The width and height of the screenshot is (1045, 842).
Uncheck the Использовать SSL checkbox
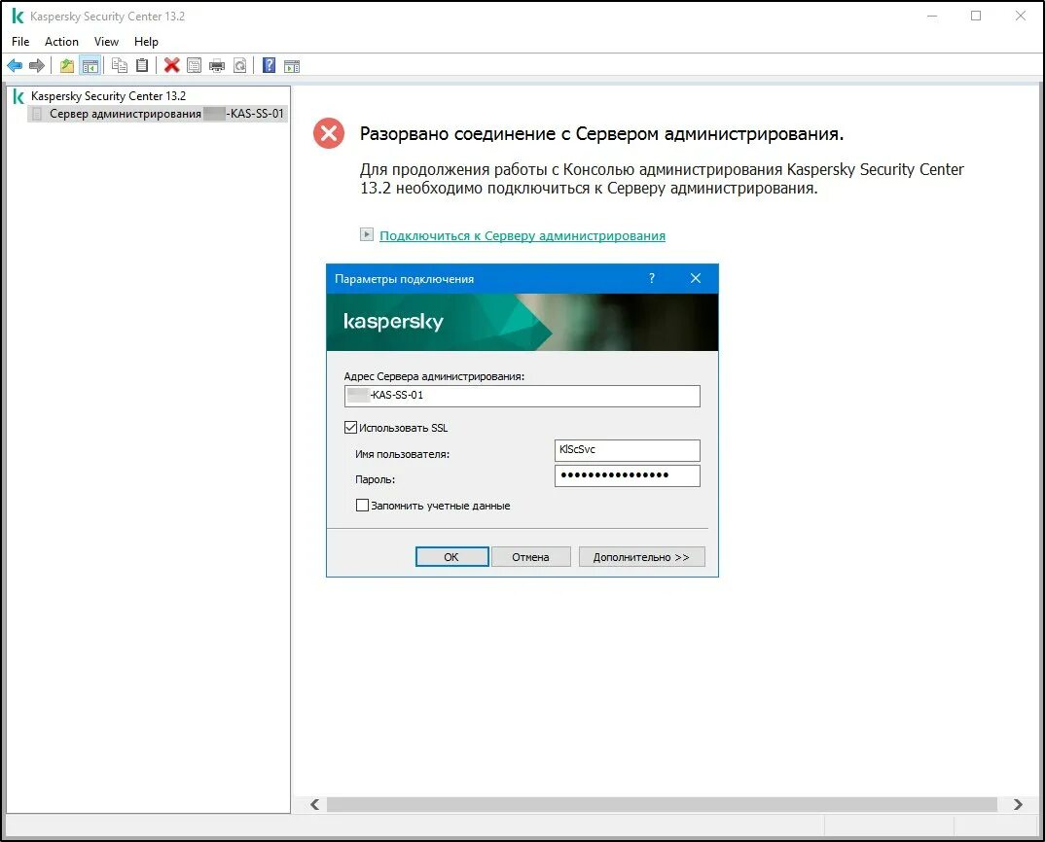click(350, 428)
